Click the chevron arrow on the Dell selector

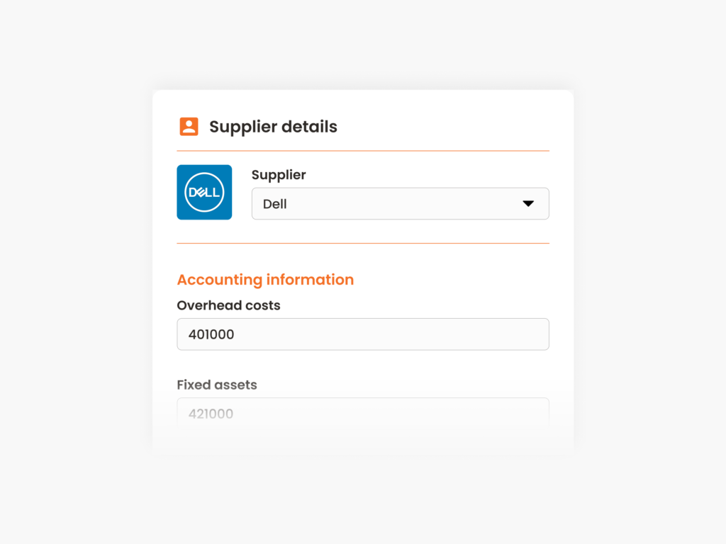[529, 203]
